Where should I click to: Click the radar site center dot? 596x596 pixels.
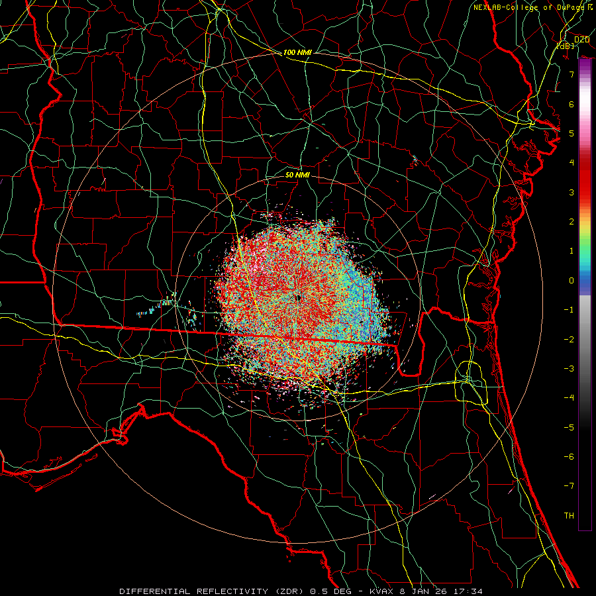click(299, 298)
